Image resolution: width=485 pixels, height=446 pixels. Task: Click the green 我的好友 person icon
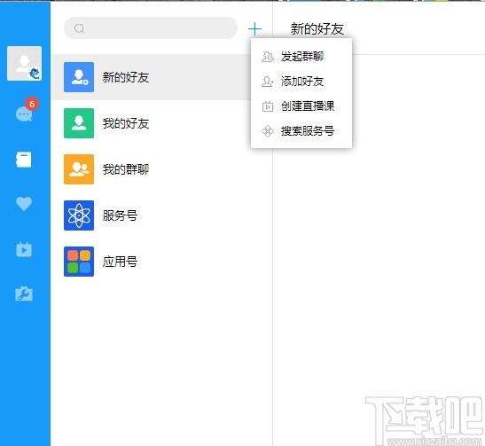(x=79, y=123)
